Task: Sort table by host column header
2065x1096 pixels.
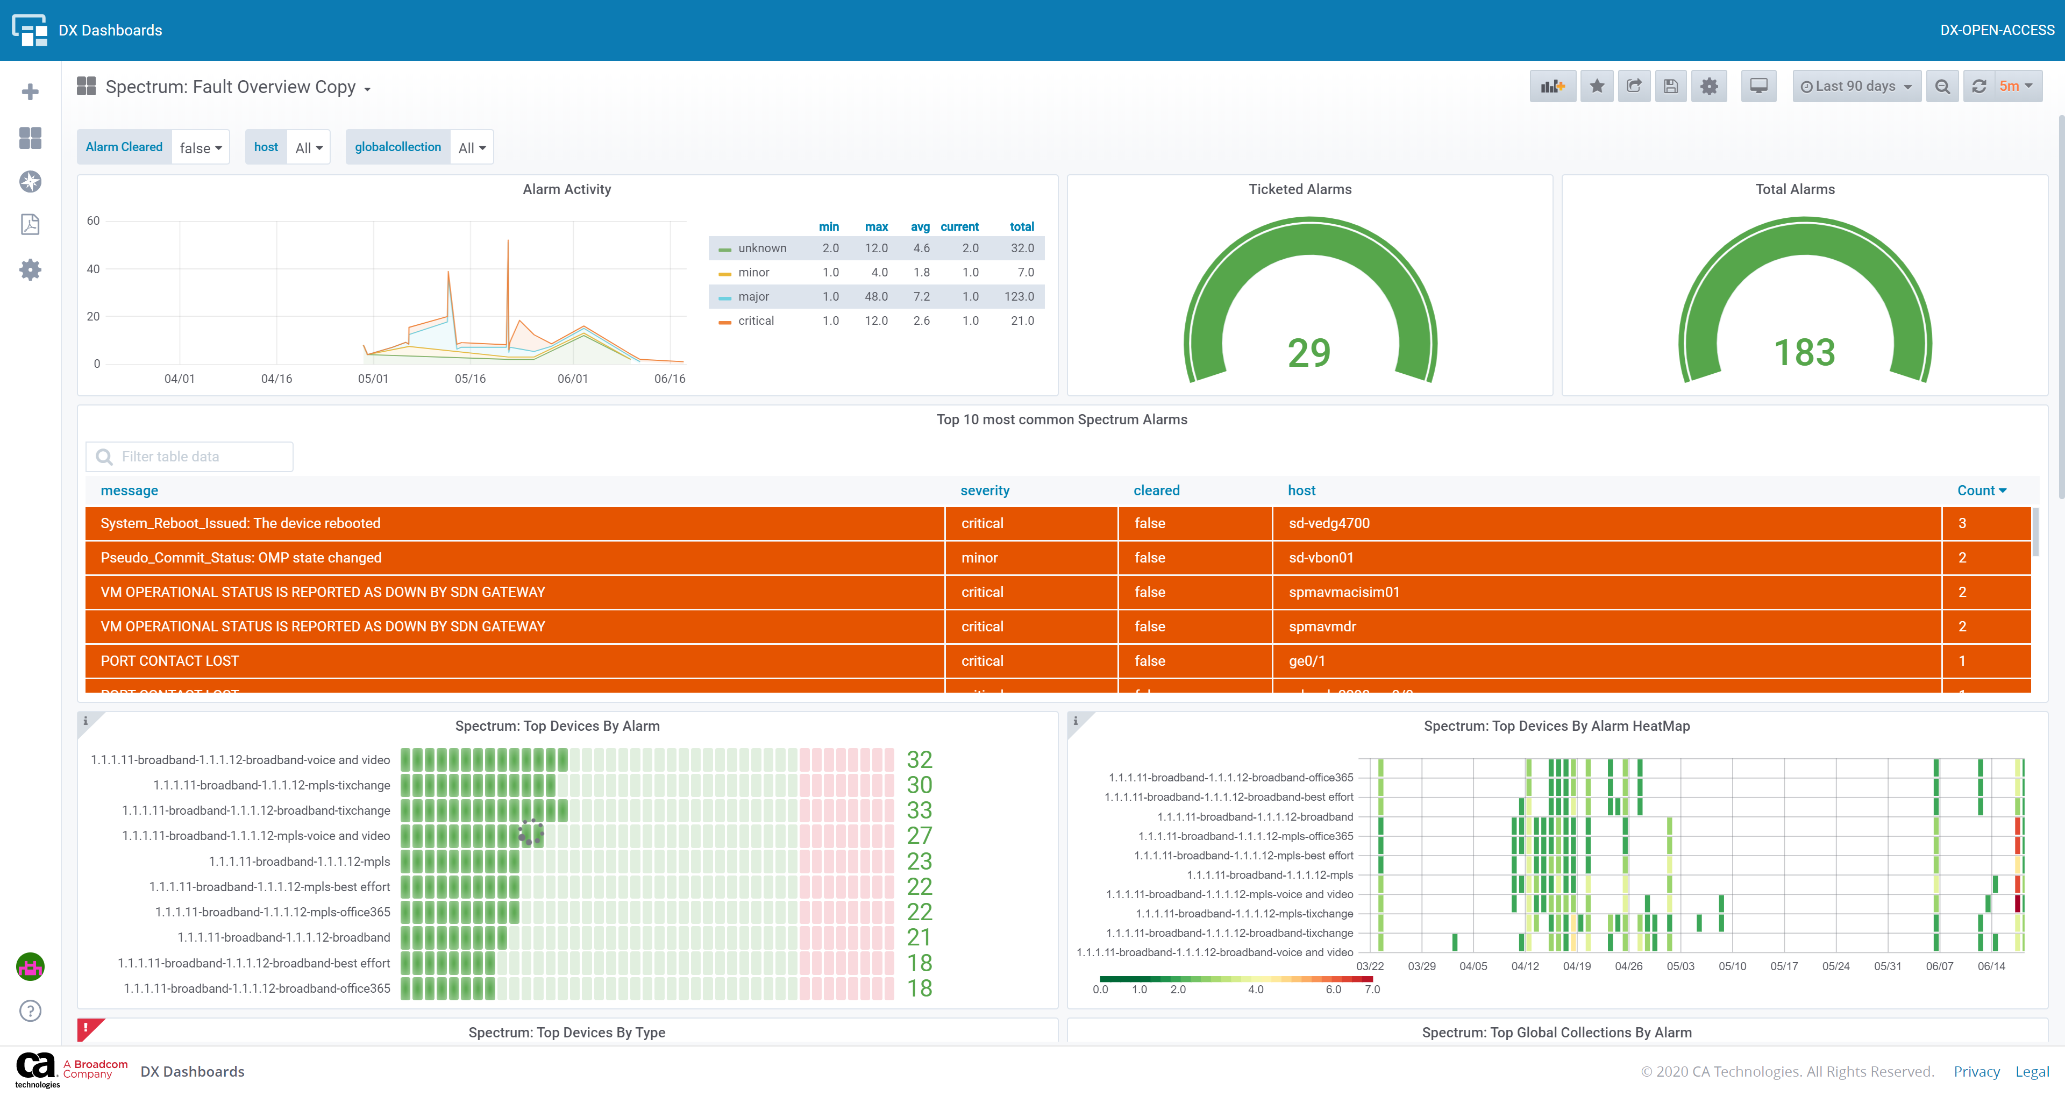Action: 1302,490
